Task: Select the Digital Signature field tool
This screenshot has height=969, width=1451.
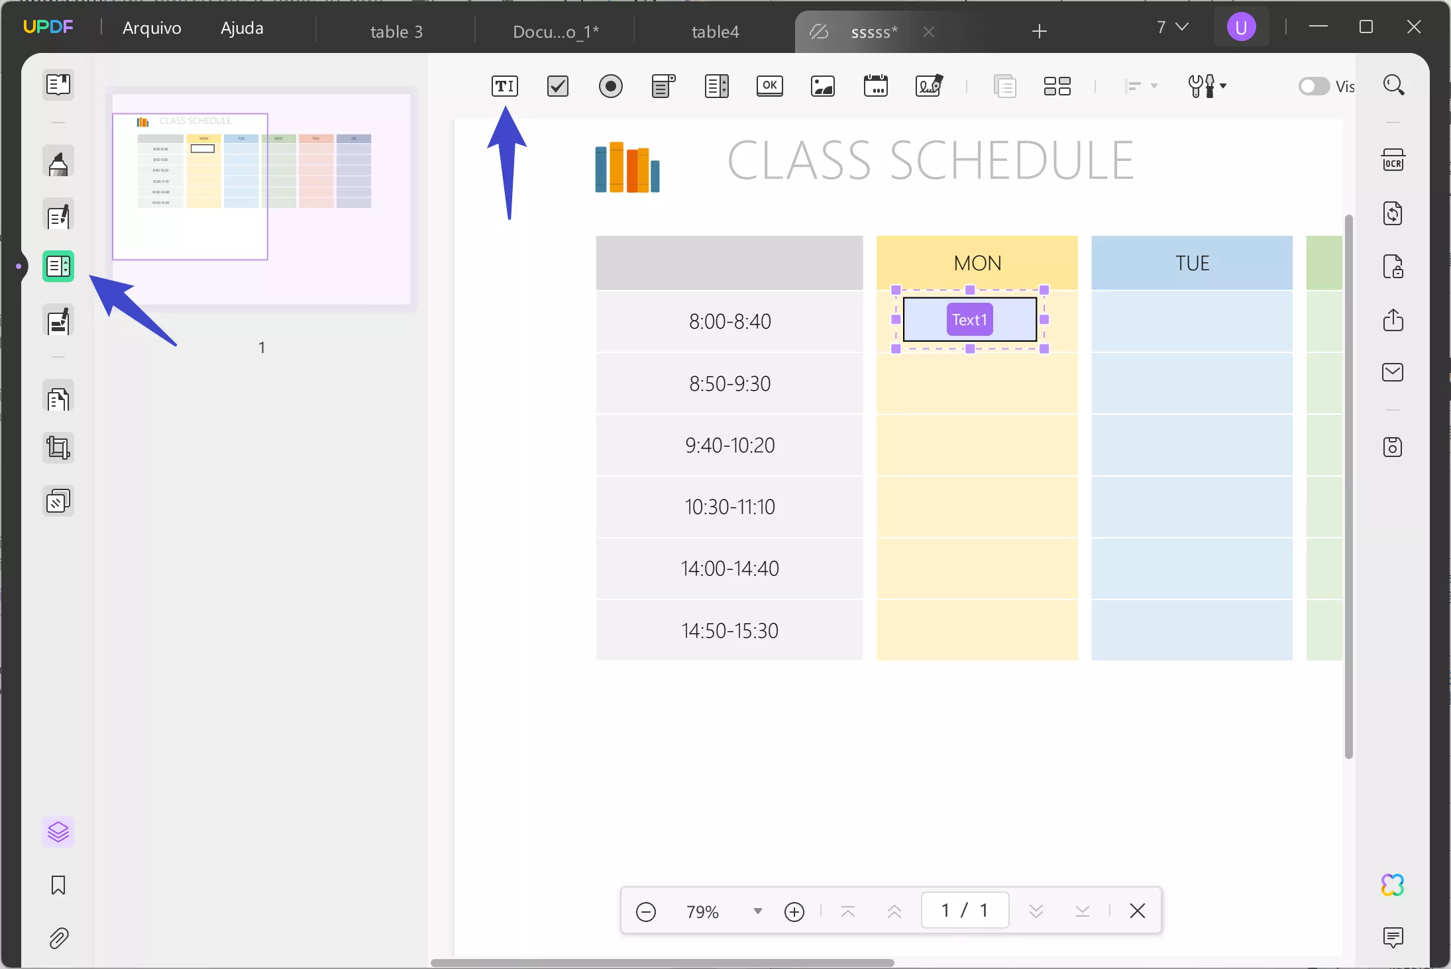Action: pos(928,86)
